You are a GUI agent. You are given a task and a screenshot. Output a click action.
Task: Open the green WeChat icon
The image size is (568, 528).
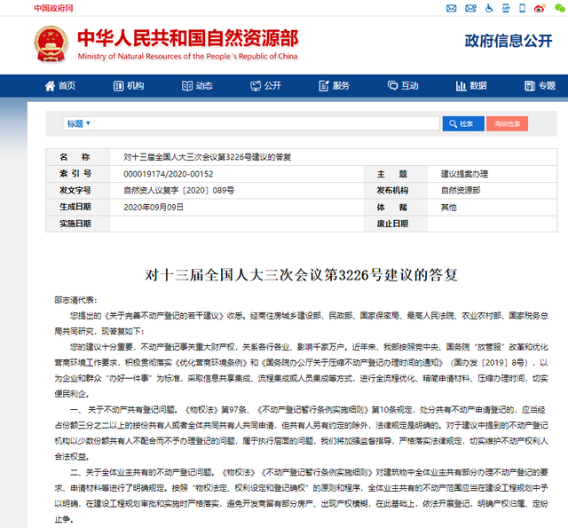tap(560, 8)
